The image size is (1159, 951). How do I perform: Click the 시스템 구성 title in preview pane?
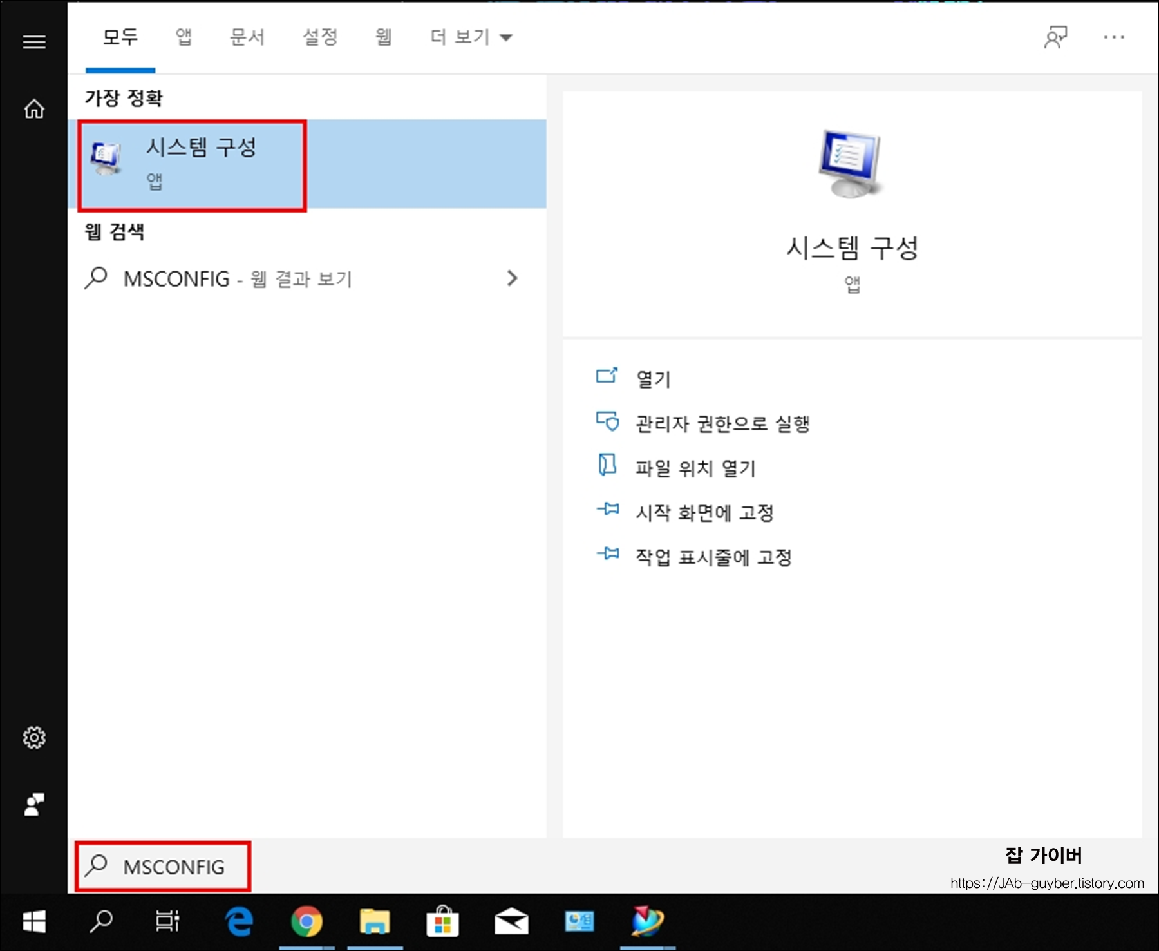(852, 248)
